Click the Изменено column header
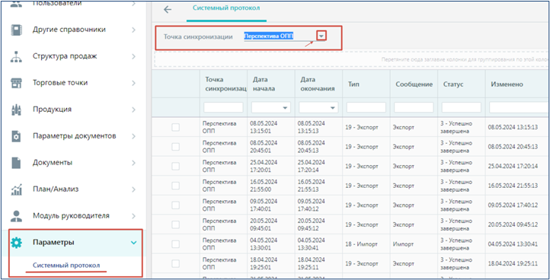The height and width of the screenshot is (280, 550). (507, 84)
